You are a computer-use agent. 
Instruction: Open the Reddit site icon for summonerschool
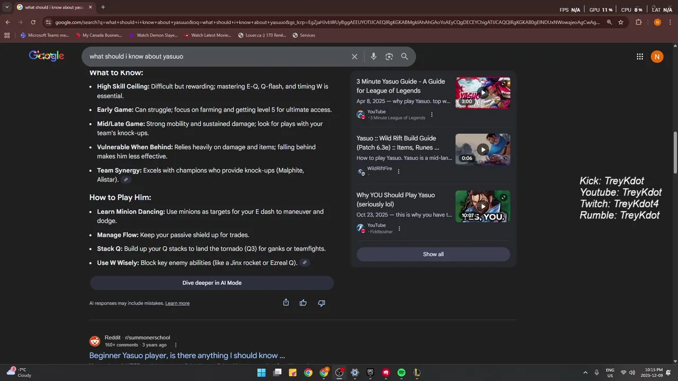95,341
